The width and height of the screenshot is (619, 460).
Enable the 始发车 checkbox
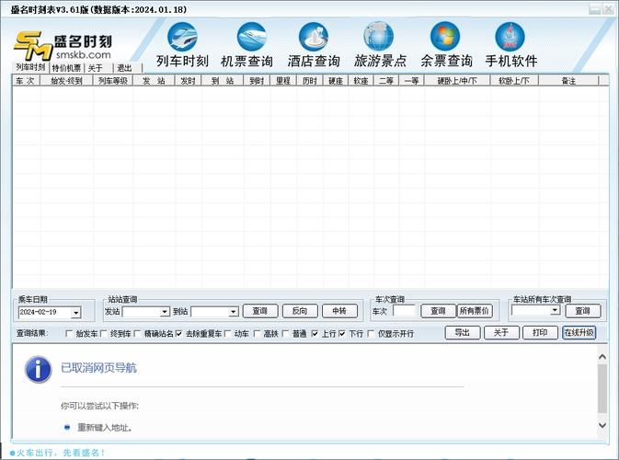click(70, 334)
